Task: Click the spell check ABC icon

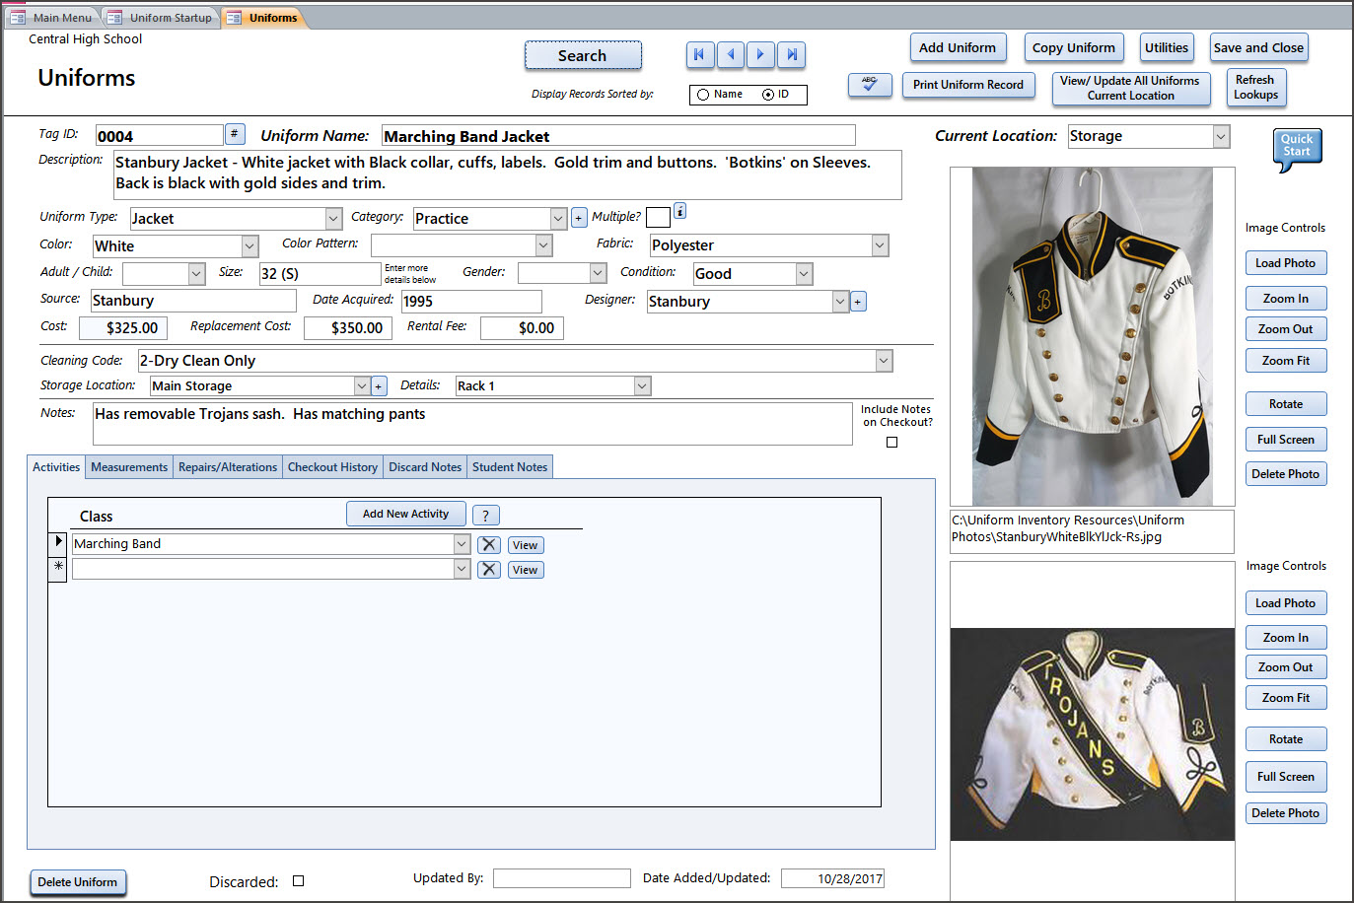Action: coord(869,85)
